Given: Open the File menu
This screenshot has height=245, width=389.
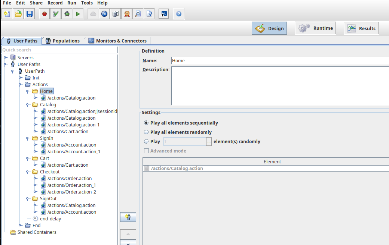Looking at the screenshot, I should pos(7,3).
